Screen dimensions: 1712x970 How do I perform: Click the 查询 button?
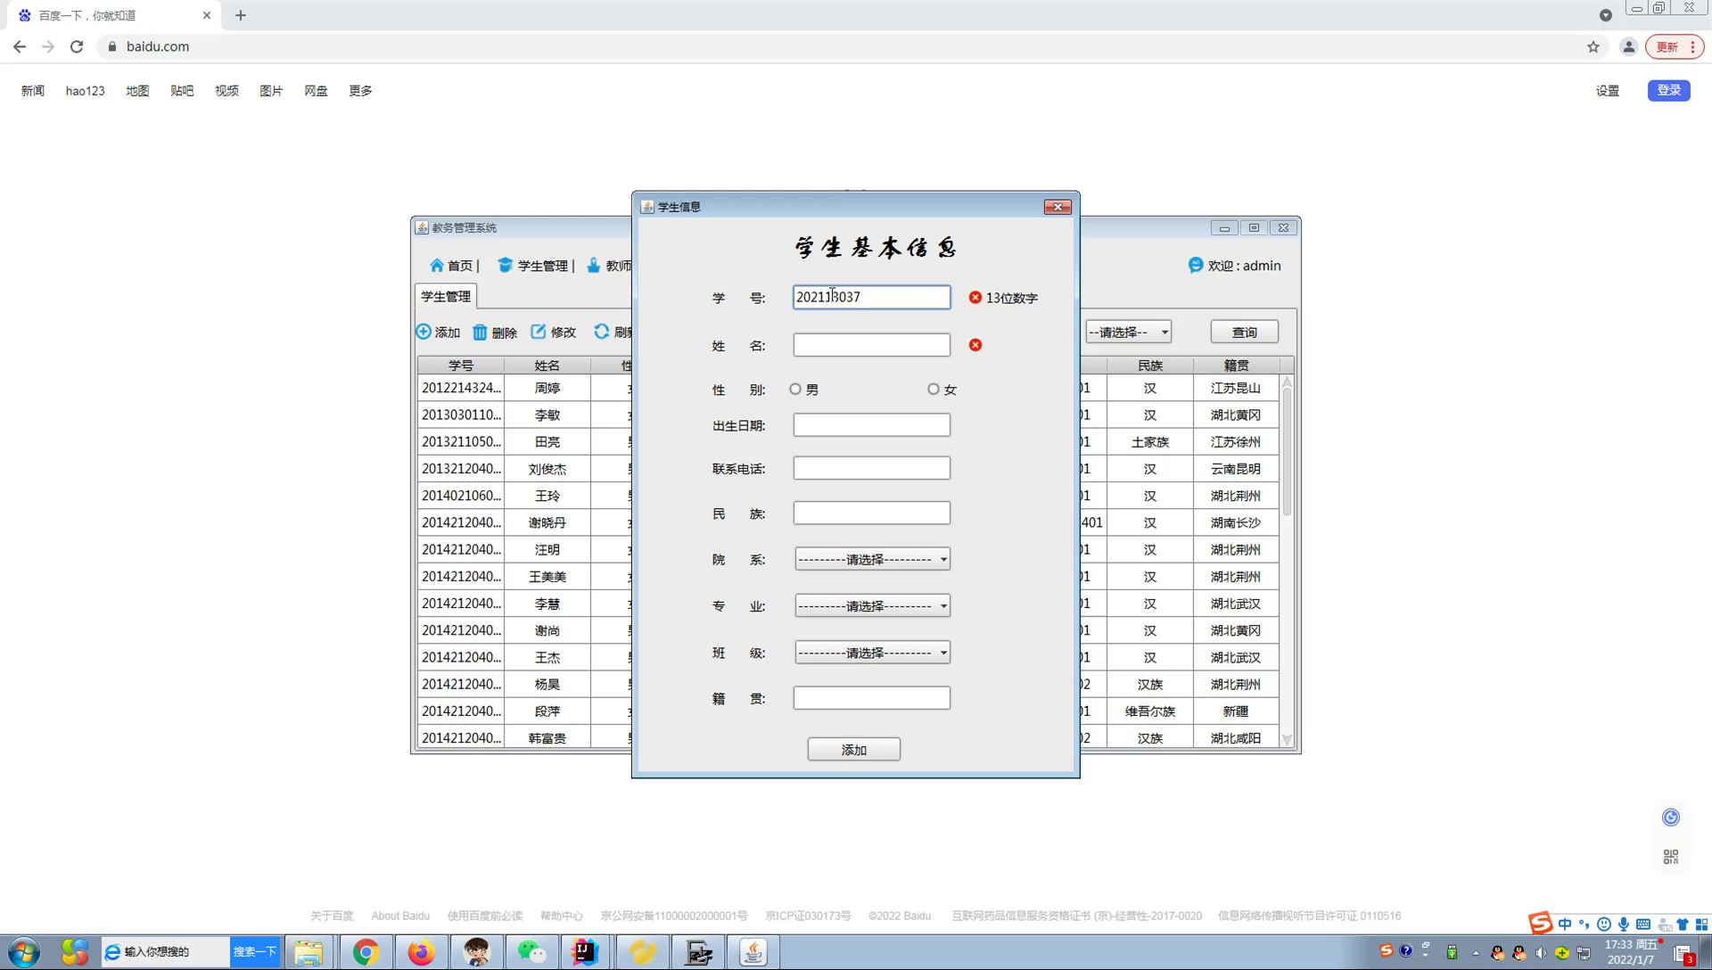point(1245,332)
